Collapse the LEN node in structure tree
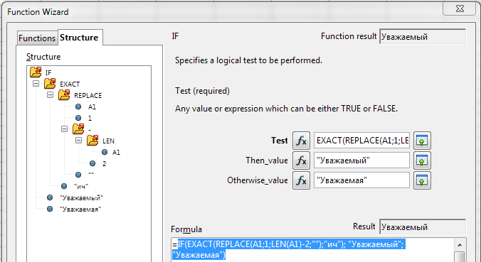Viewport: 481px width, 262px height. point(78,140)
